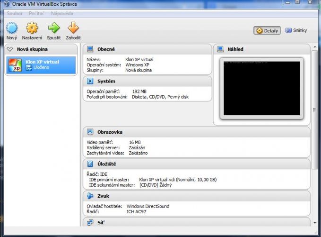Click the Windows XP logo icon of the VM

pos(15,65)
